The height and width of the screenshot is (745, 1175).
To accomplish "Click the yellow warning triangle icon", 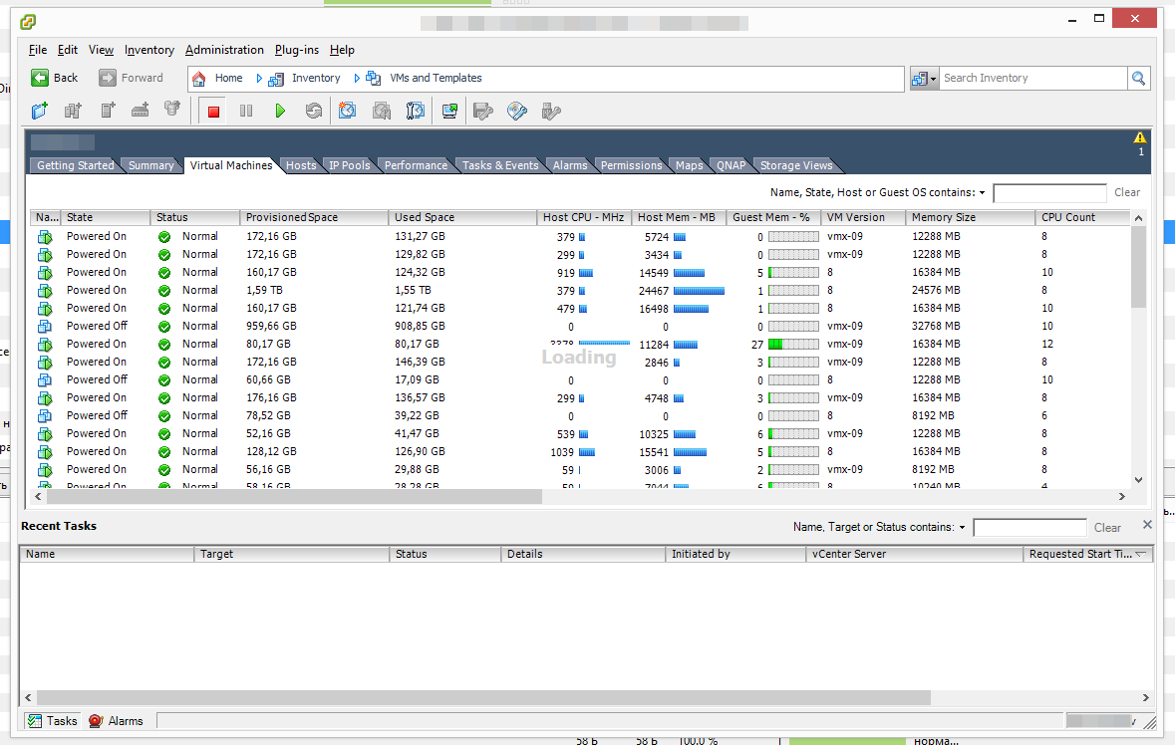I will (1140, 137).
